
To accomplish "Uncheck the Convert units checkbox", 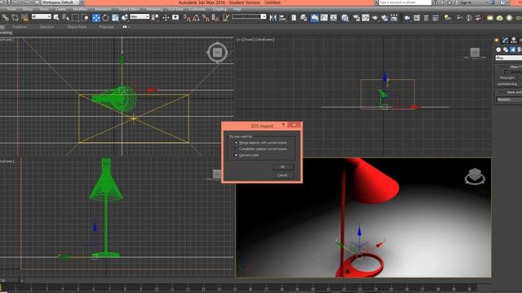I will 236,155.
